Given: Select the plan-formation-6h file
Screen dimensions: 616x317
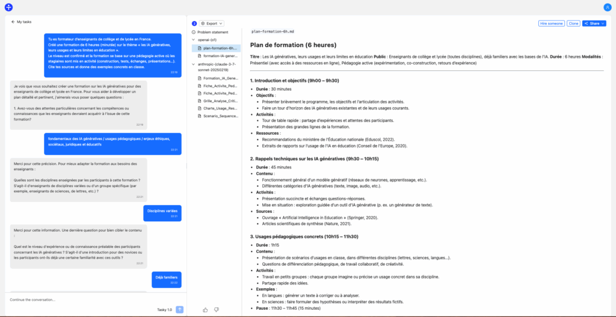Looking at the screenshot, I should (x=220, y=48).
